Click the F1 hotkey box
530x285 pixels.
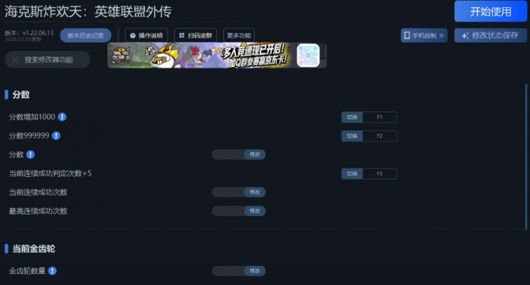pos(380,117)
